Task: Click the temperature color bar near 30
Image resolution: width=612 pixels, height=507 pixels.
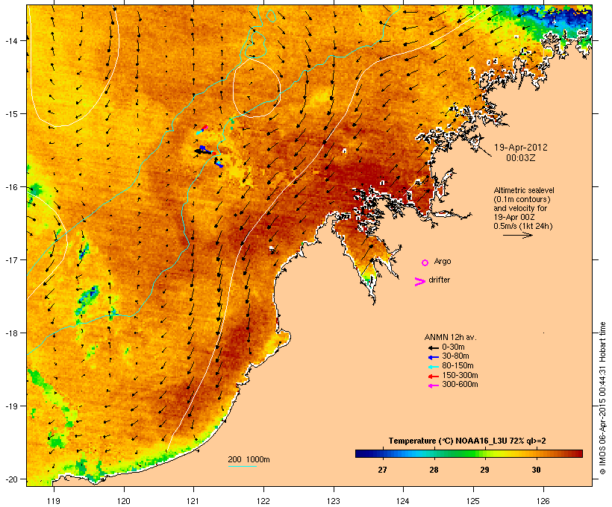Action: click(536, 453)
